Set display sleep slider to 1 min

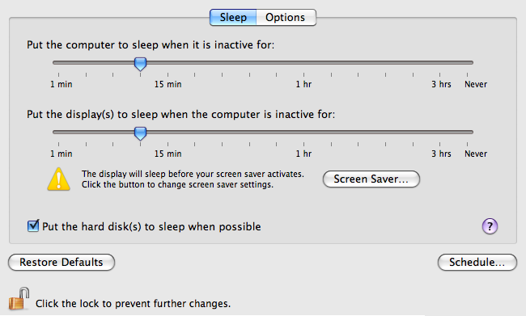pos(59,132)
